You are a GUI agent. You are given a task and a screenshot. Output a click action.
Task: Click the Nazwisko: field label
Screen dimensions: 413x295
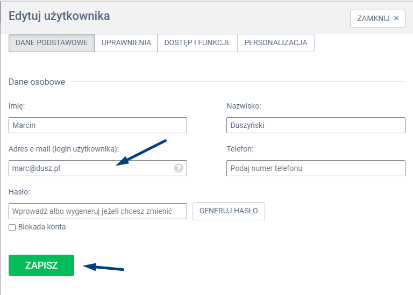pyautogui.click(x=244, y=106)
